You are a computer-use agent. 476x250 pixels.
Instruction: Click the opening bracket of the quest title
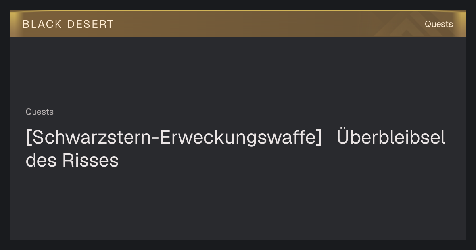28,138
